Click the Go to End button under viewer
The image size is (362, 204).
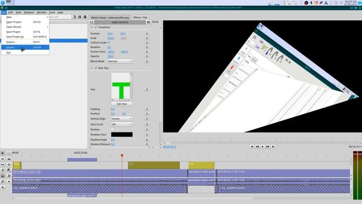(273, 147)
